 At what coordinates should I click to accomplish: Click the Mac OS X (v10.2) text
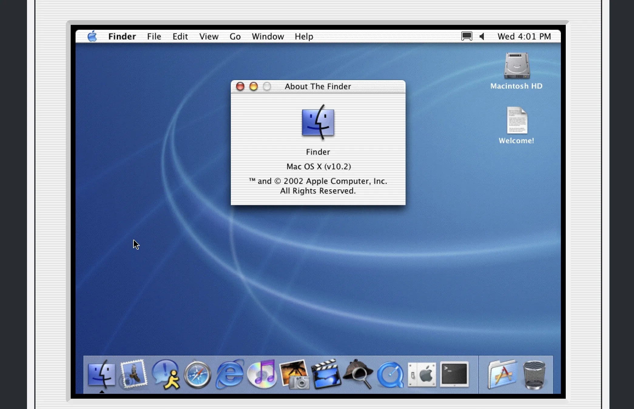319,167
